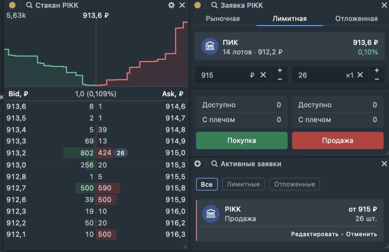Click the Bid, ₽ column header
The height and width of the screenshot is (252, 389).
pyautogui.click(x=18, y=94)
